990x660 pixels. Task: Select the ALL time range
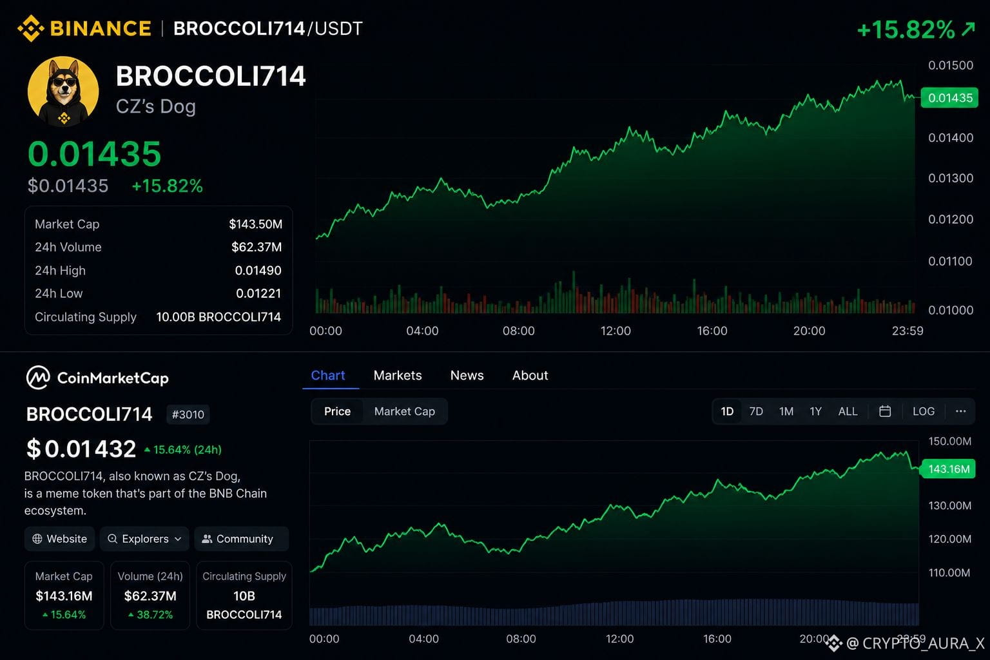848,411
